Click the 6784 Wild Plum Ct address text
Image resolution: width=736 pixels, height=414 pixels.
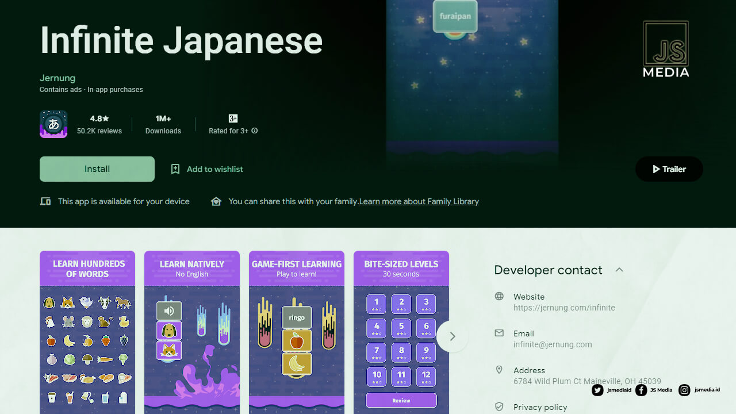587,381
